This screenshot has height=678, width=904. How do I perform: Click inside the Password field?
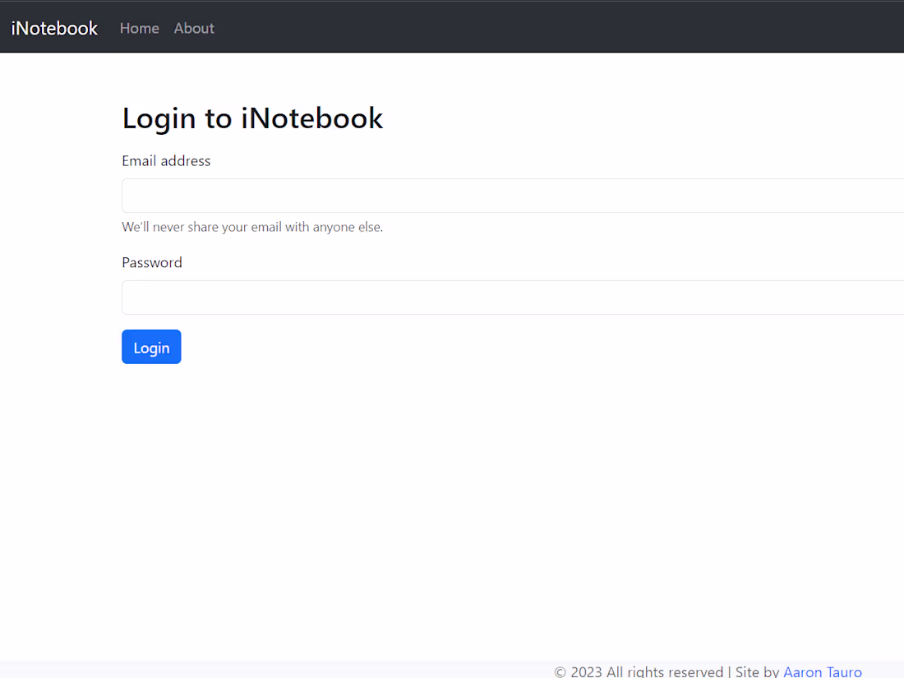pos(411,297)
